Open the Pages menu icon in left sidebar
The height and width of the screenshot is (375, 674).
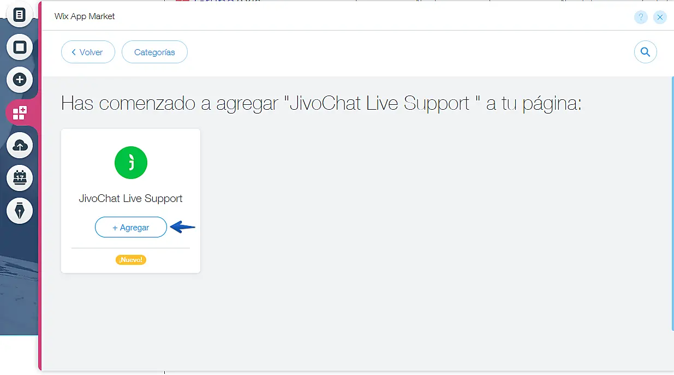click(20, 15)
